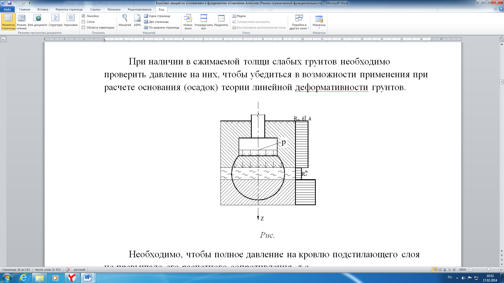Screen dimensions: 504x283
Task: Open the Mailings tab (Рассылки)
Action: [114, 9]
